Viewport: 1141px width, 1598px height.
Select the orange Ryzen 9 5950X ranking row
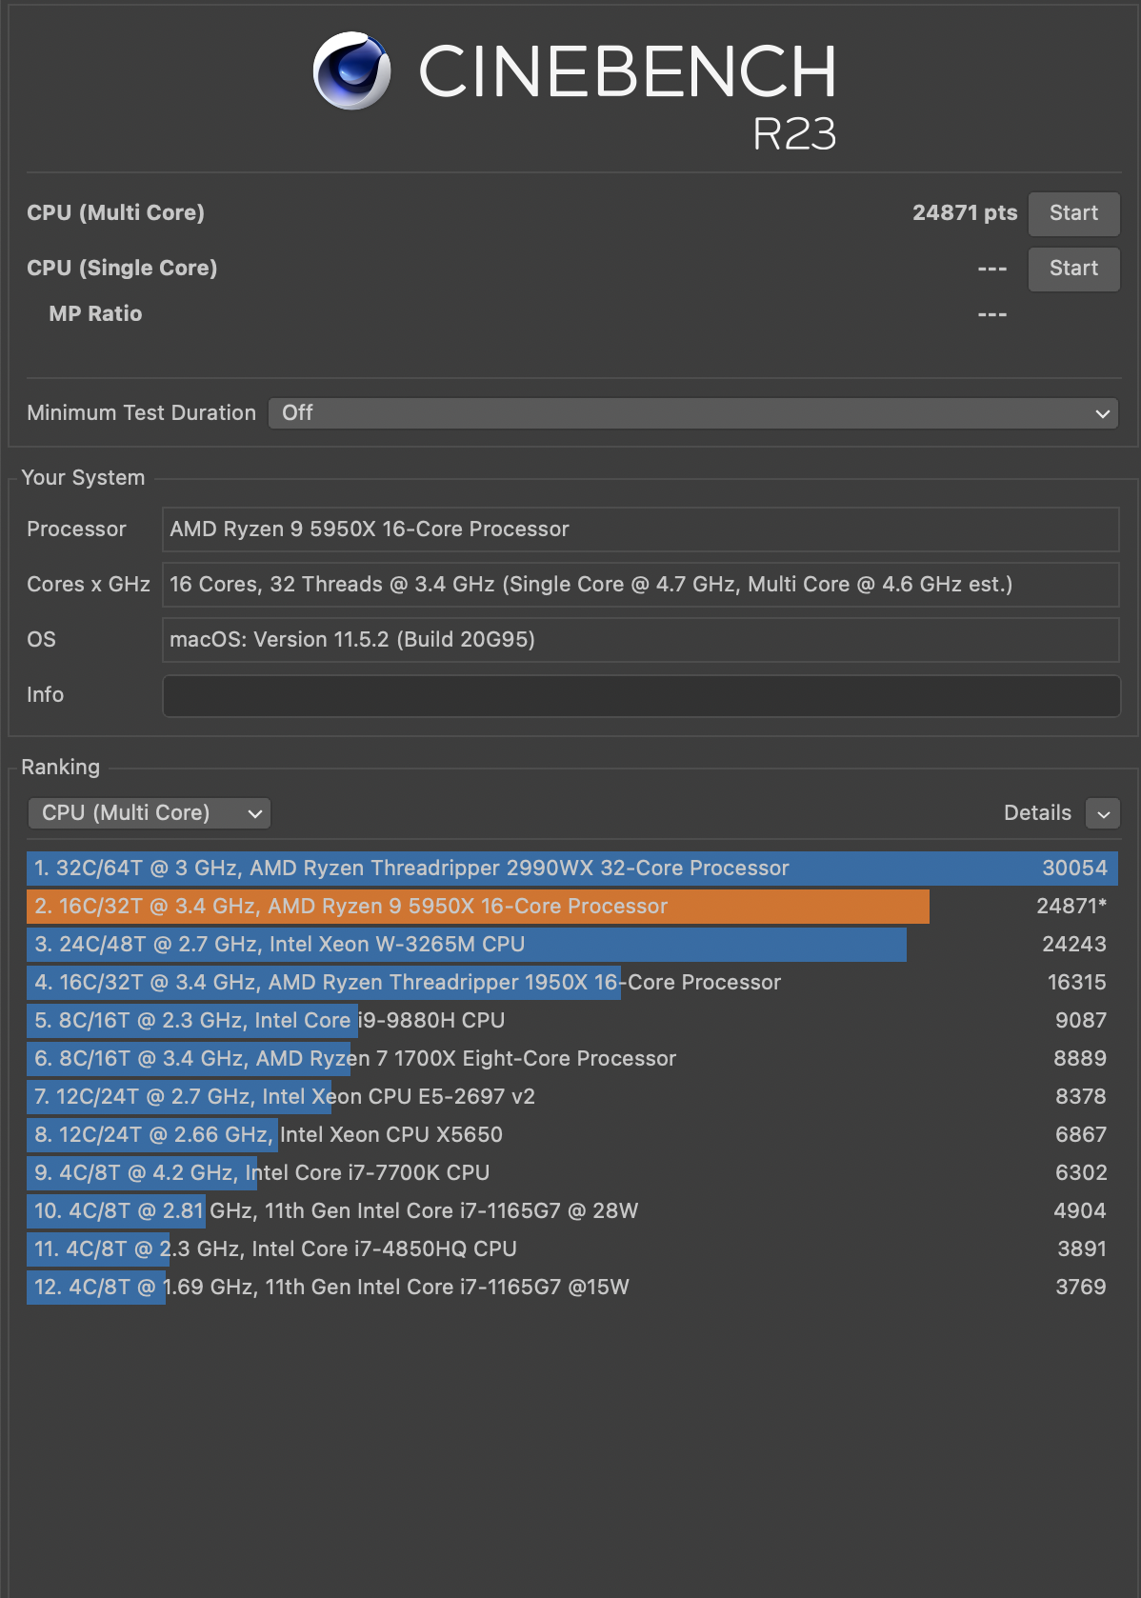pos(476,907)
